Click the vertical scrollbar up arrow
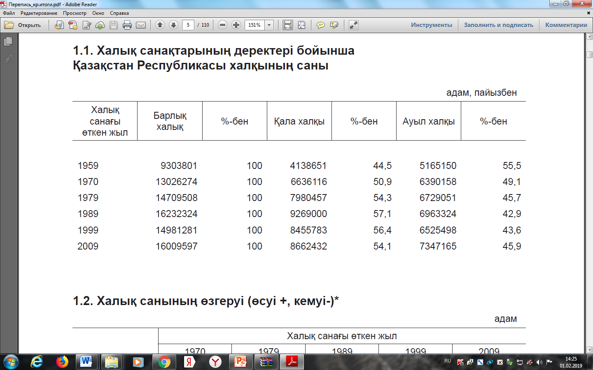The image size is (593, 370). pos(589,37)
